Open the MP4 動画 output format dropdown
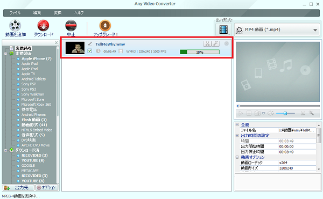Screen dimensions: 323x199 click(x=277, y=30)
